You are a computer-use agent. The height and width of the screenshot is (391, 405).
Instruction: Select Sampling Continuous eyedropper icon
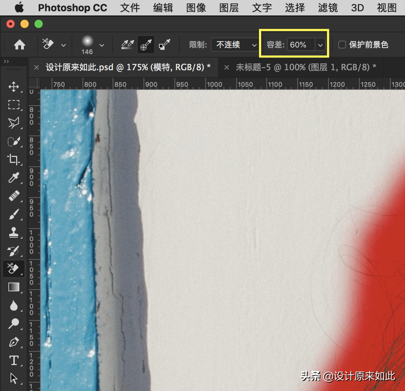(x=128, y=45)
